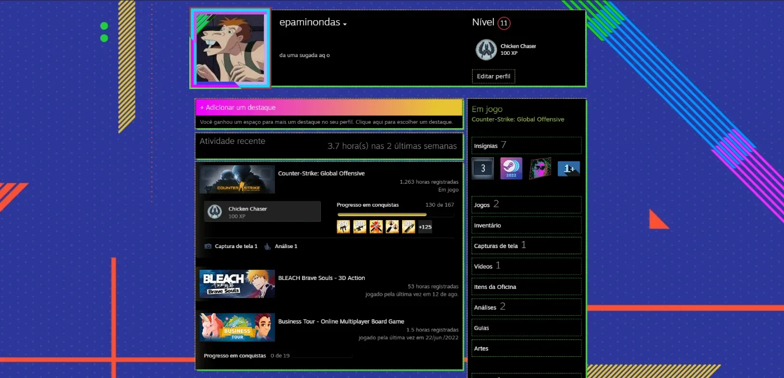The height and width of the screenshot is (378, 784).
Task: Open Adicionar um destaque banner
Action: pos(329,108)
